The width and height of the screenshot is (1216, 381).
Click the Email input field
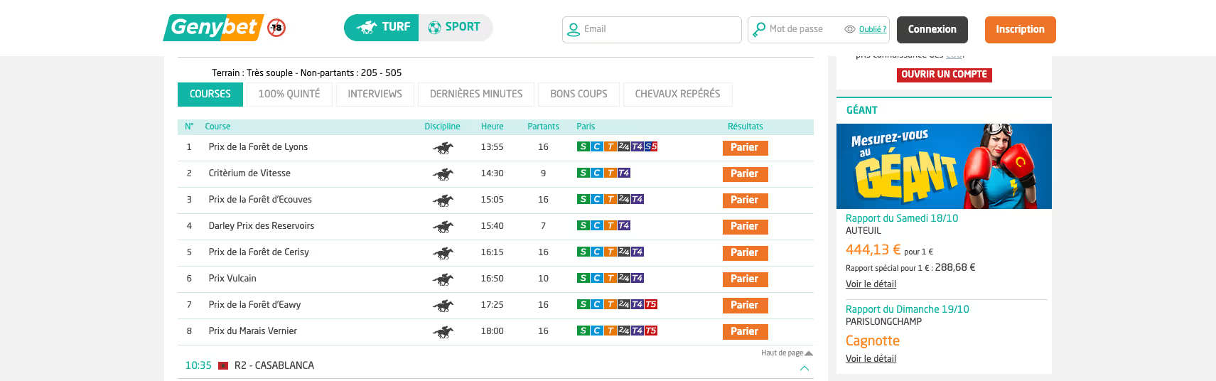tap(658, 30)
